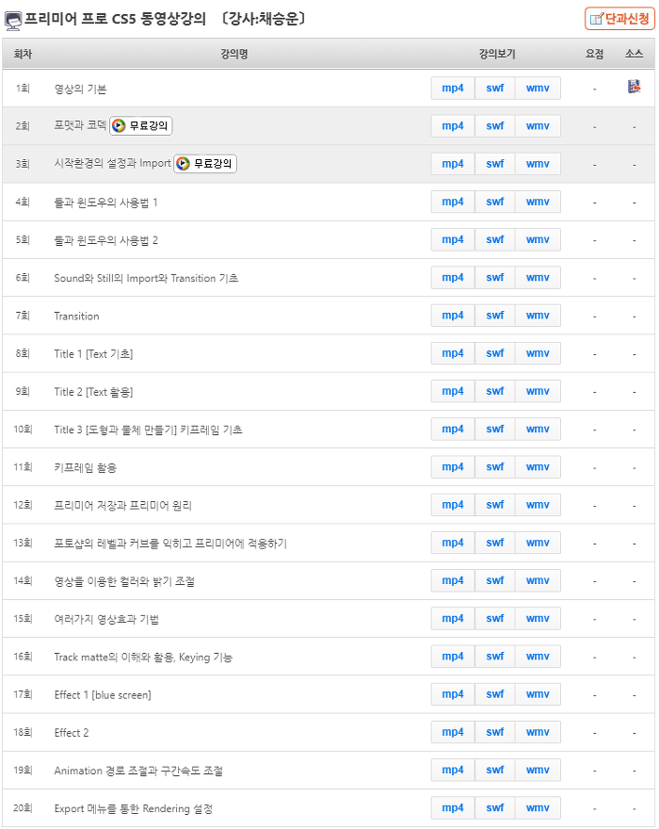Select lesson title 키프레임 활용

point(86,468)
